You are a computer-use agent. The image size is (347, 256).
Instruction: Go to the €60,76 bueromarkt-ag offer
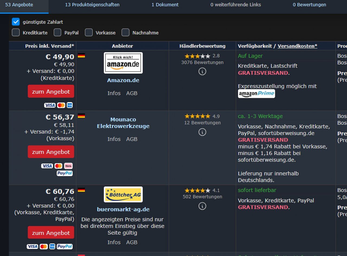[x=51, y=233]
